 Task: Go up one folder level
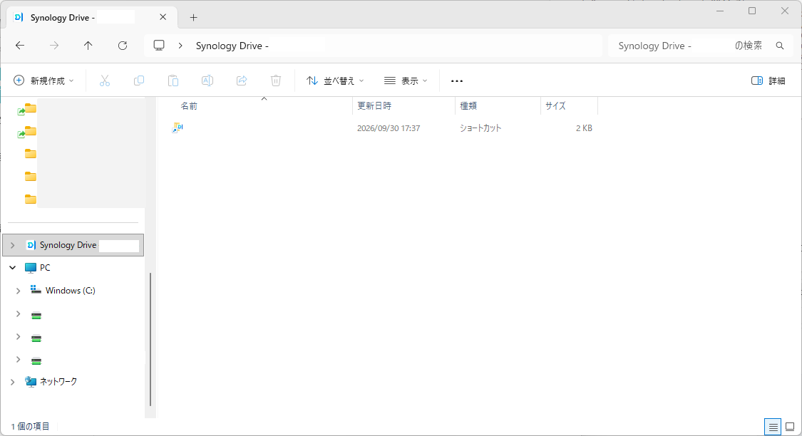point(88,46)
